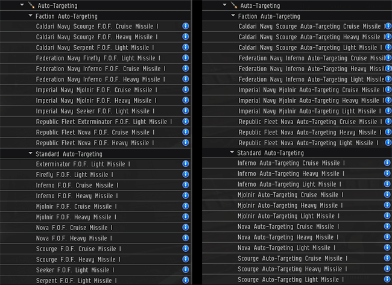Select Scourge F.O.F. Cruise Missile I row
This screenshot has width=392, height=285.
[x=95, y=249]
